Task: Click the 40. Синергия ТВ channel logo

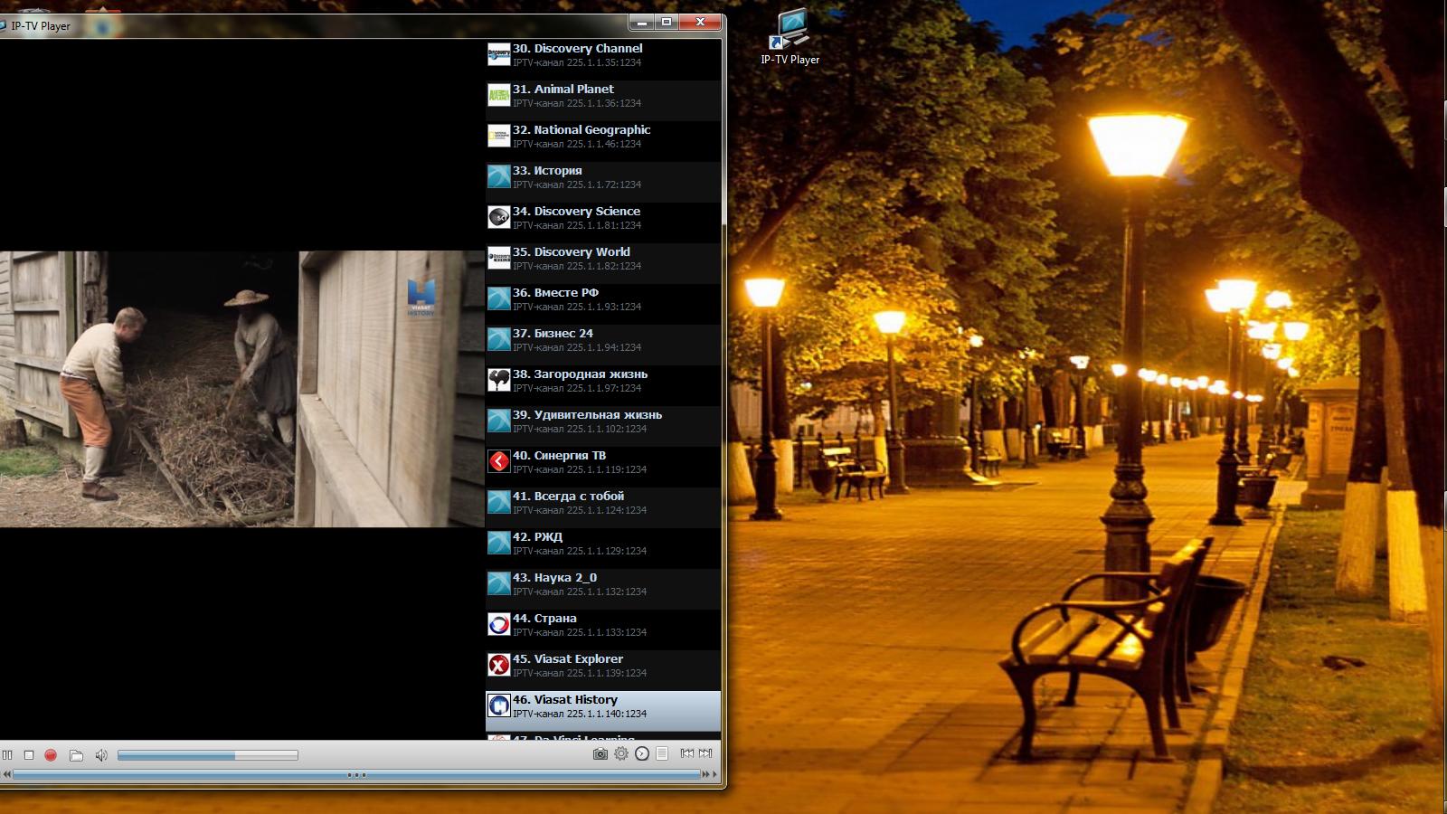Action: [x=499, y=462]
